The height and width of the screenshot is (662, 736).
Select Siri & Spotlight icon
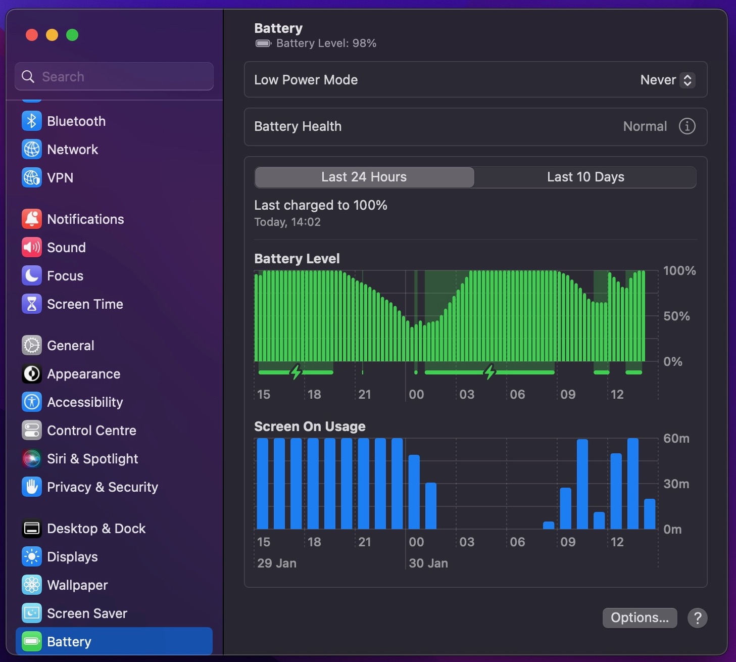(32, 459)
